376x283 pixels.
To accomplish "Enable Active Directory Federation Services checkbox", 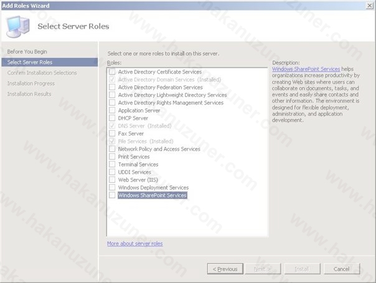I will (x=112, y=87).
